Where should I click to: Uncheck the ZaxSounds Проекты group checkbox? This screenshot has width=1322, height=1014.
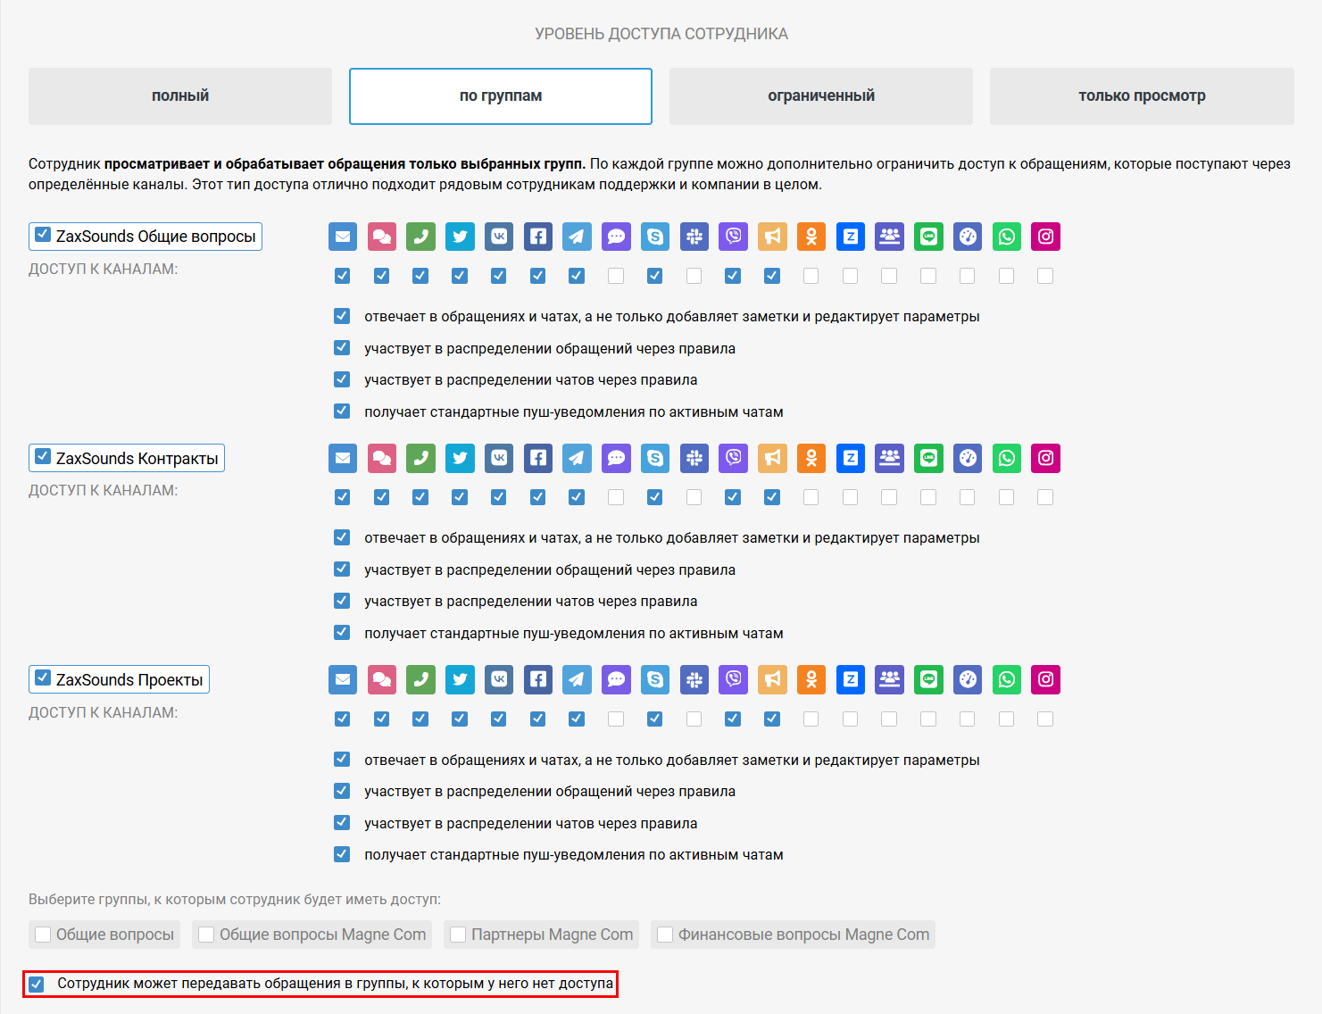coord(43,677)
